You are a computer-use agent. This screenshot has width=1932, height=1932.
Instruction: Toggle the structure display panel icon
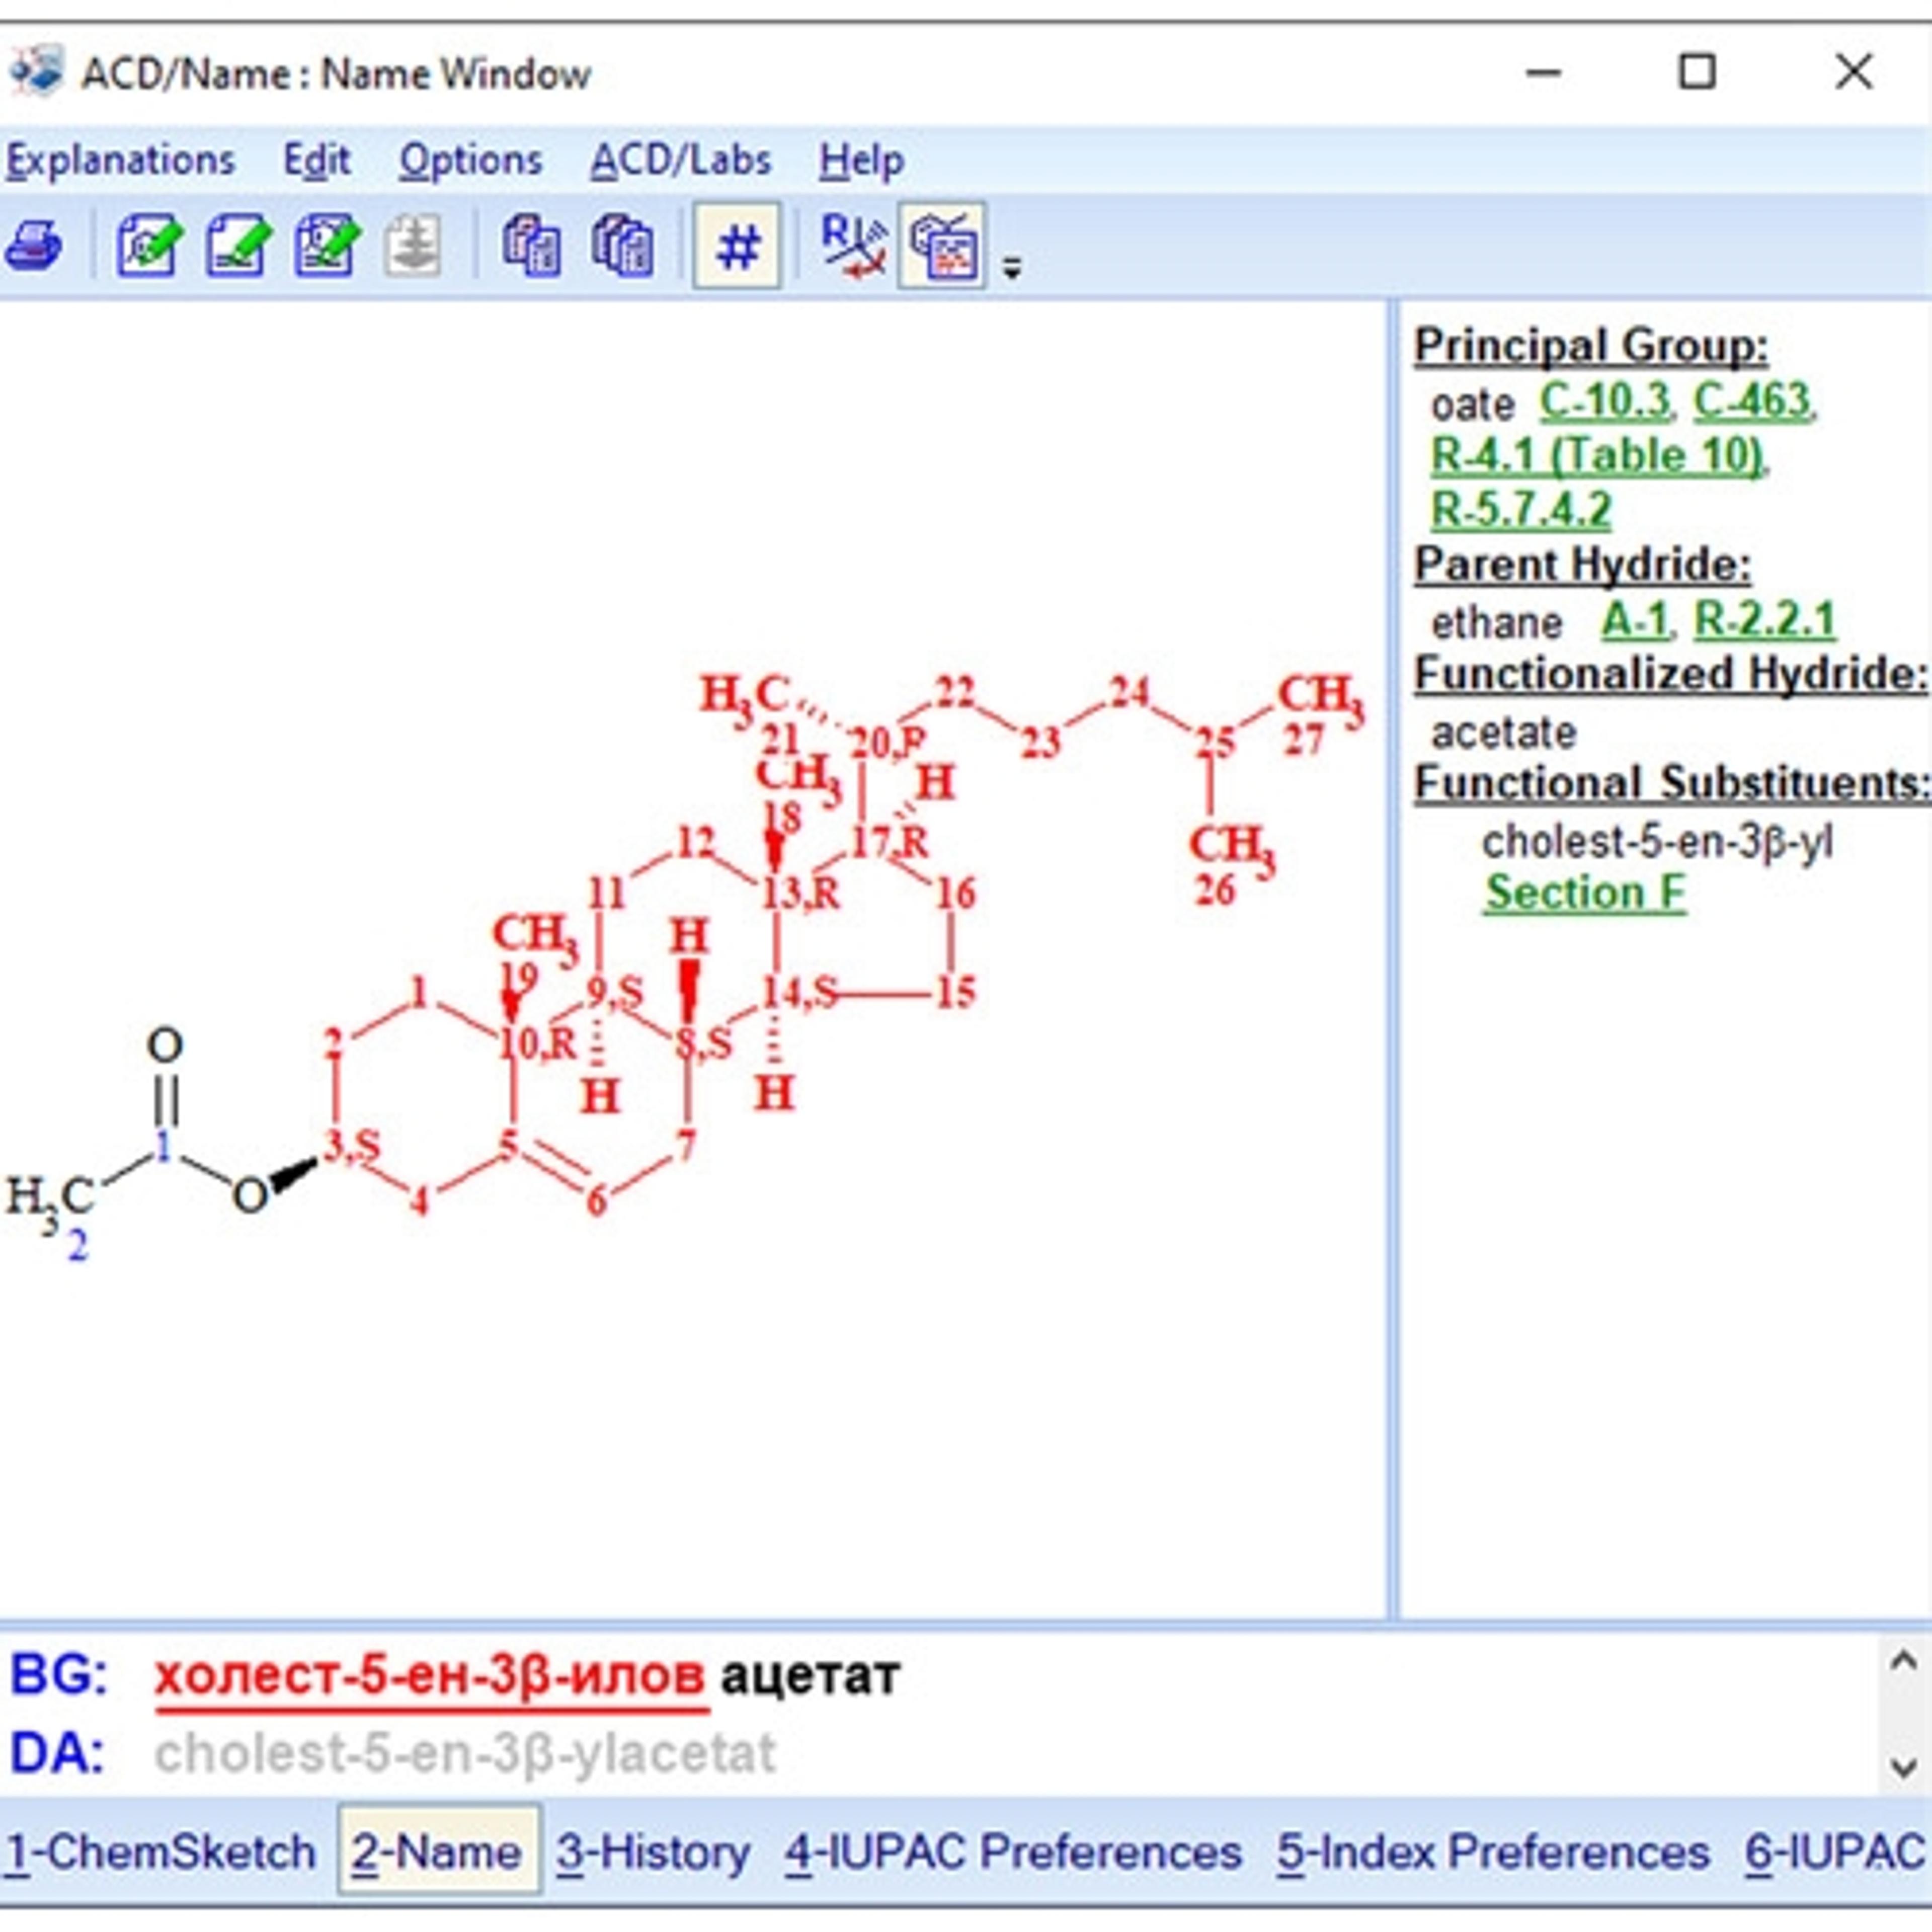[x=942, y=246]
